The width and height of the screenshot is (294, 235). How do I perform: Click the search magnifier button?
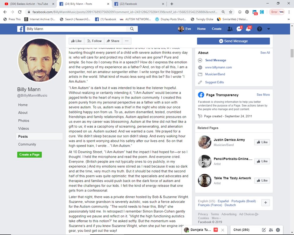pyautogui.click(x=132, y=29)
